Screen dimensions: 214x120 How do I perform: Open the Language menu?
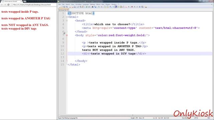pos(86,4)
